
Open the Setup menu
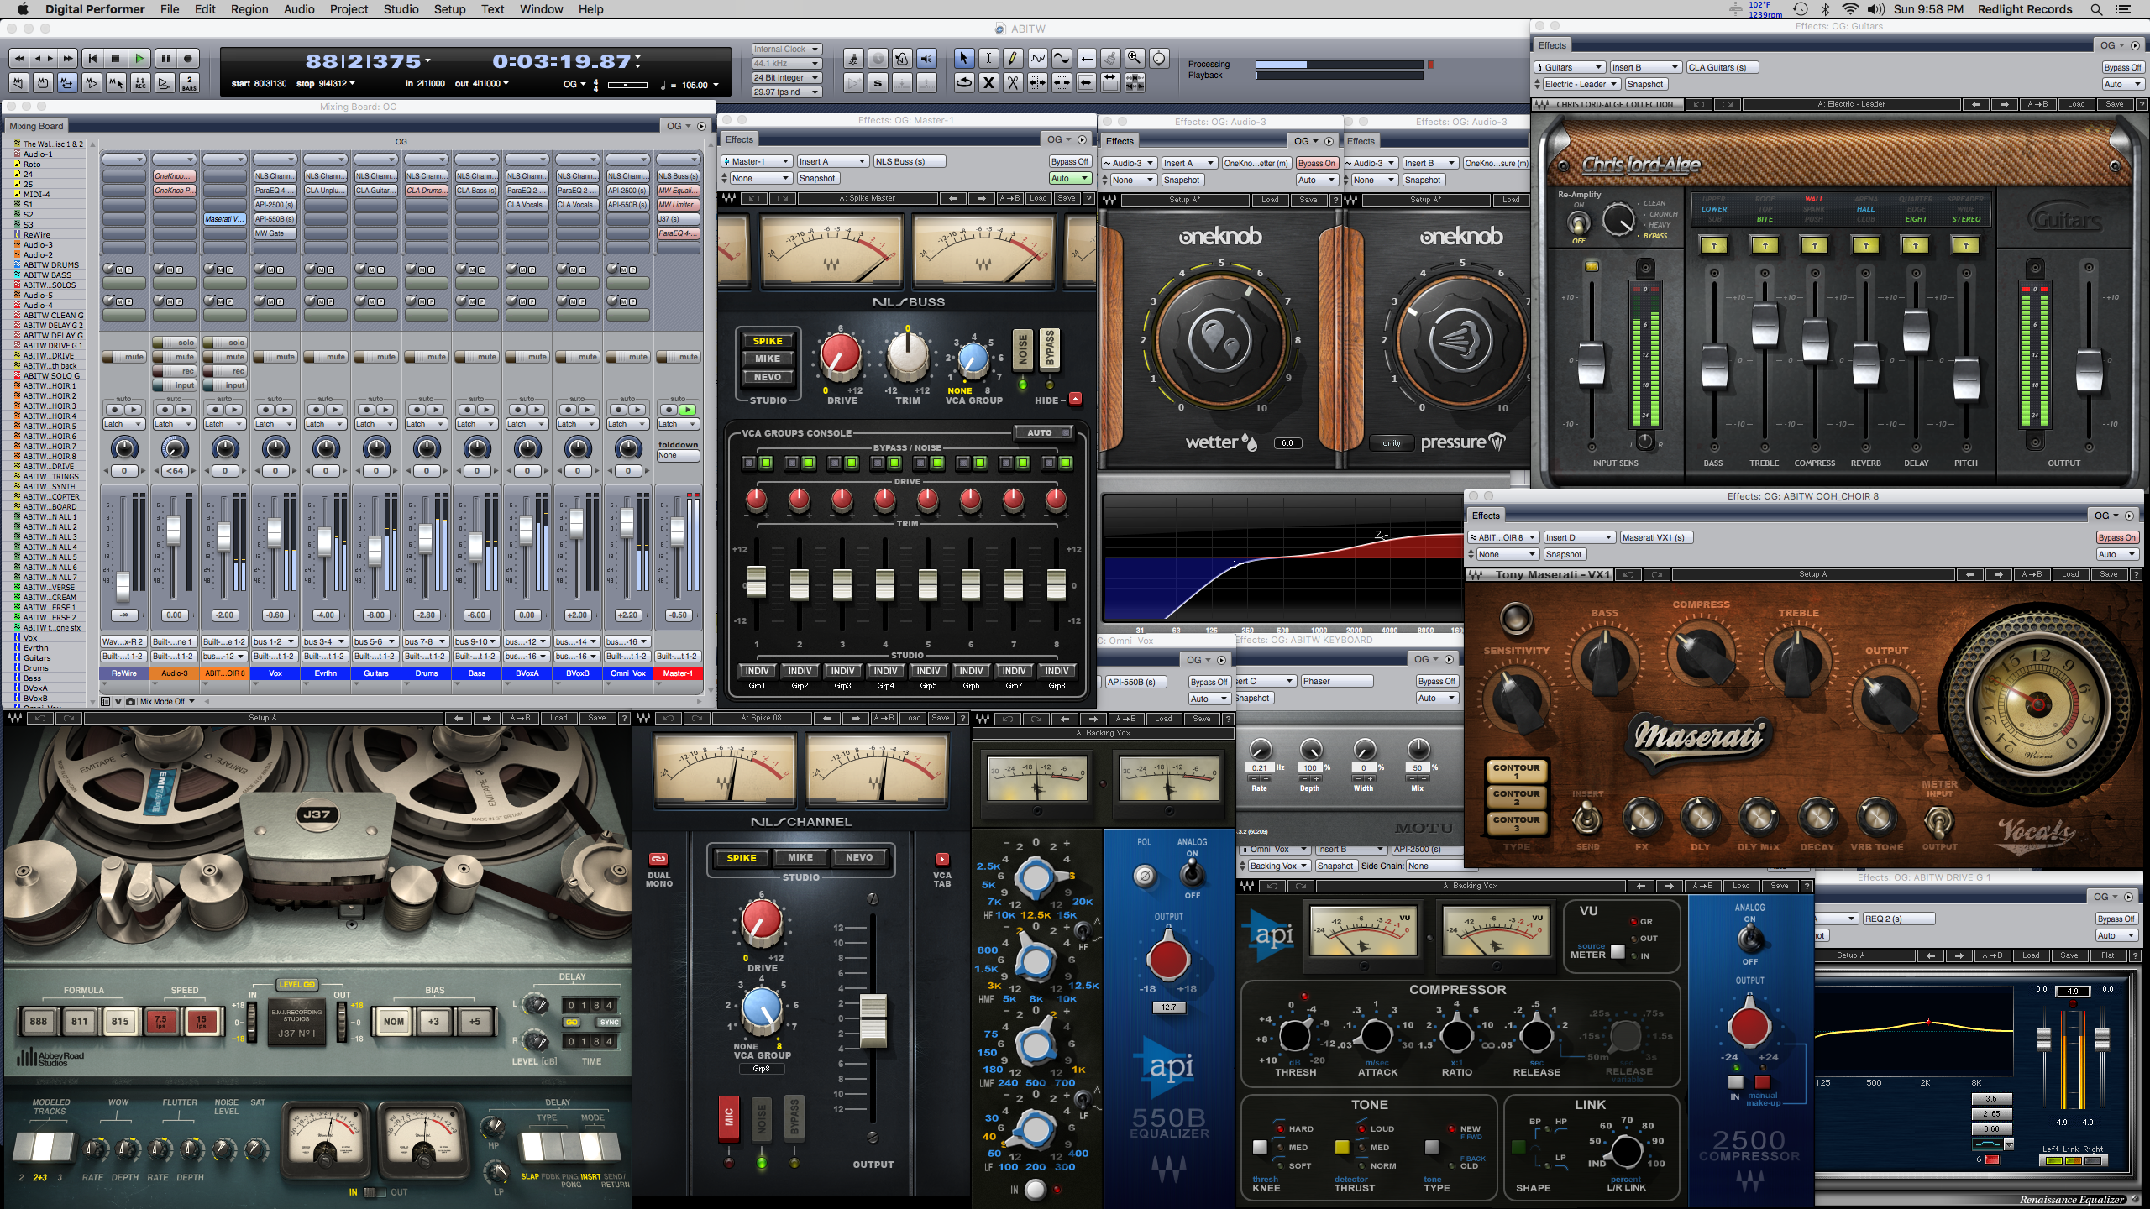click(449, 9)
